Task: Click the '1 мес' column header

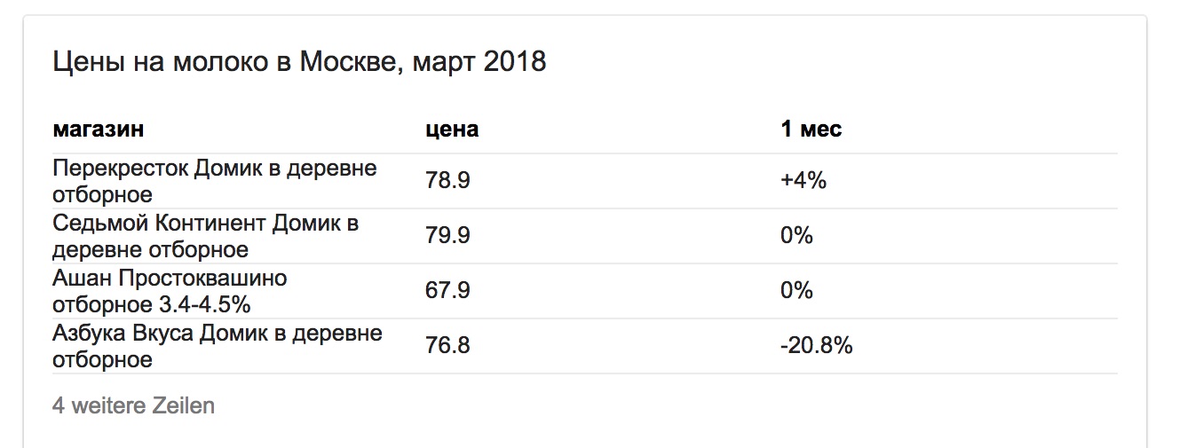Action: (811, 130)
